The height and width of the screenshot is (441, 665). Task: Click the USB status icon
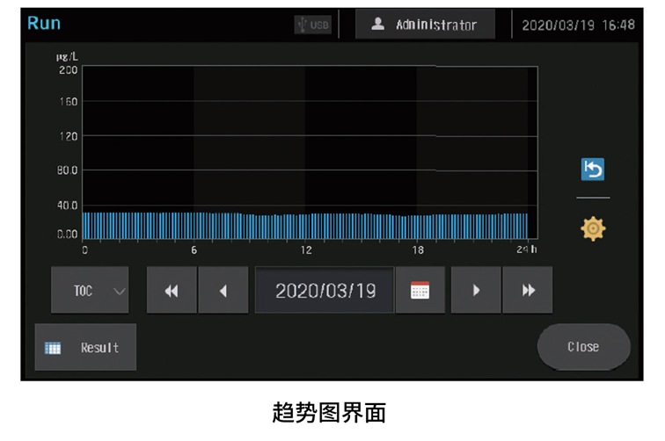[312, 25]
